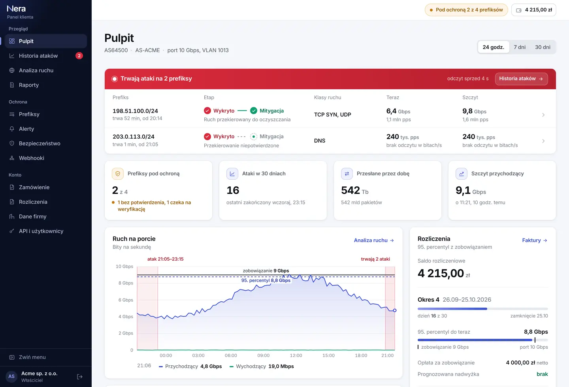Select the 24 godz. time range
569x387 pixels.
tap(494, 47)
